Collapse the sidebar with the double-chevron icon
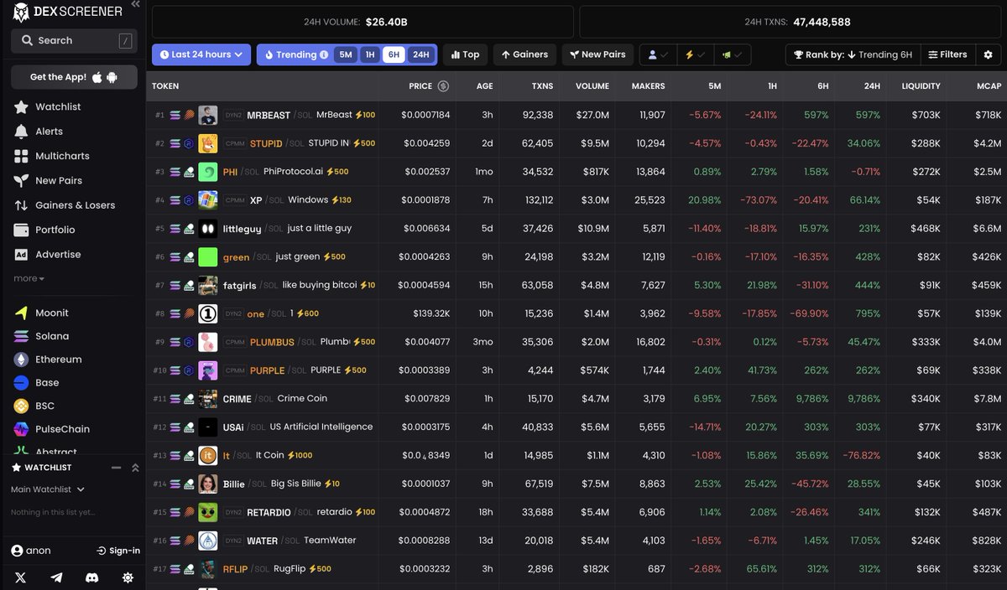Image resolution: width=1007 pixels, height=590 pixels. pos(136,5)
